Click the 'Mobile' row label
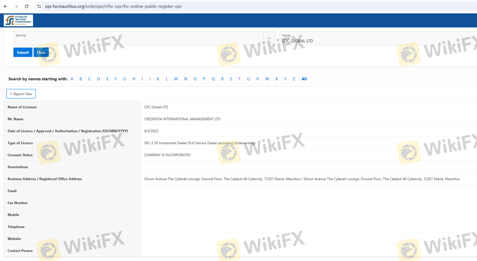 tap(13, 215)
